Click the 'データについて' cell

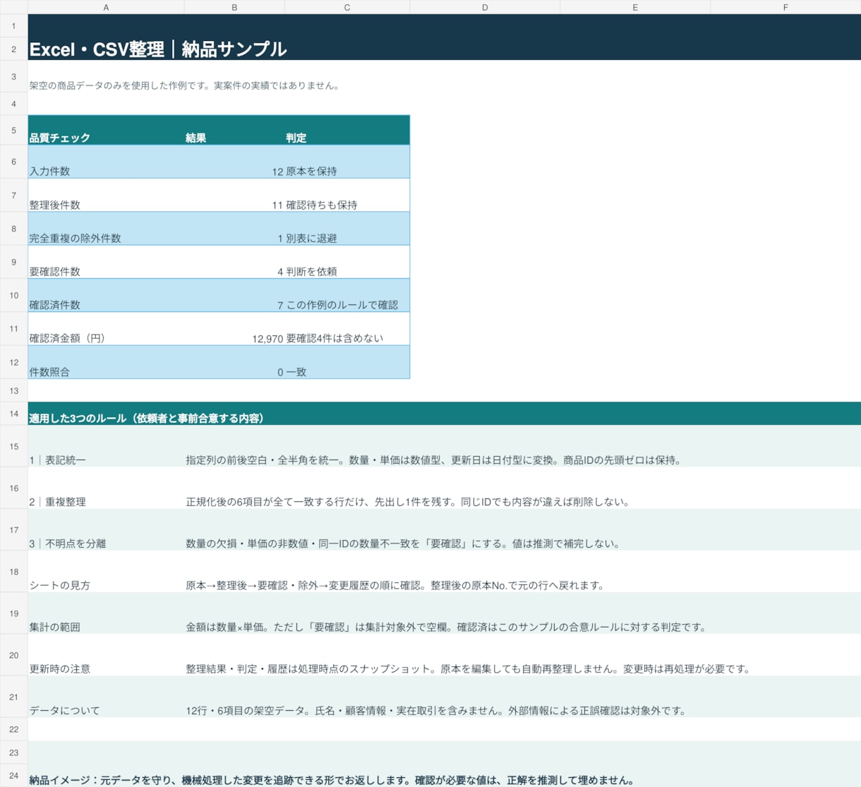pos(106,696)
